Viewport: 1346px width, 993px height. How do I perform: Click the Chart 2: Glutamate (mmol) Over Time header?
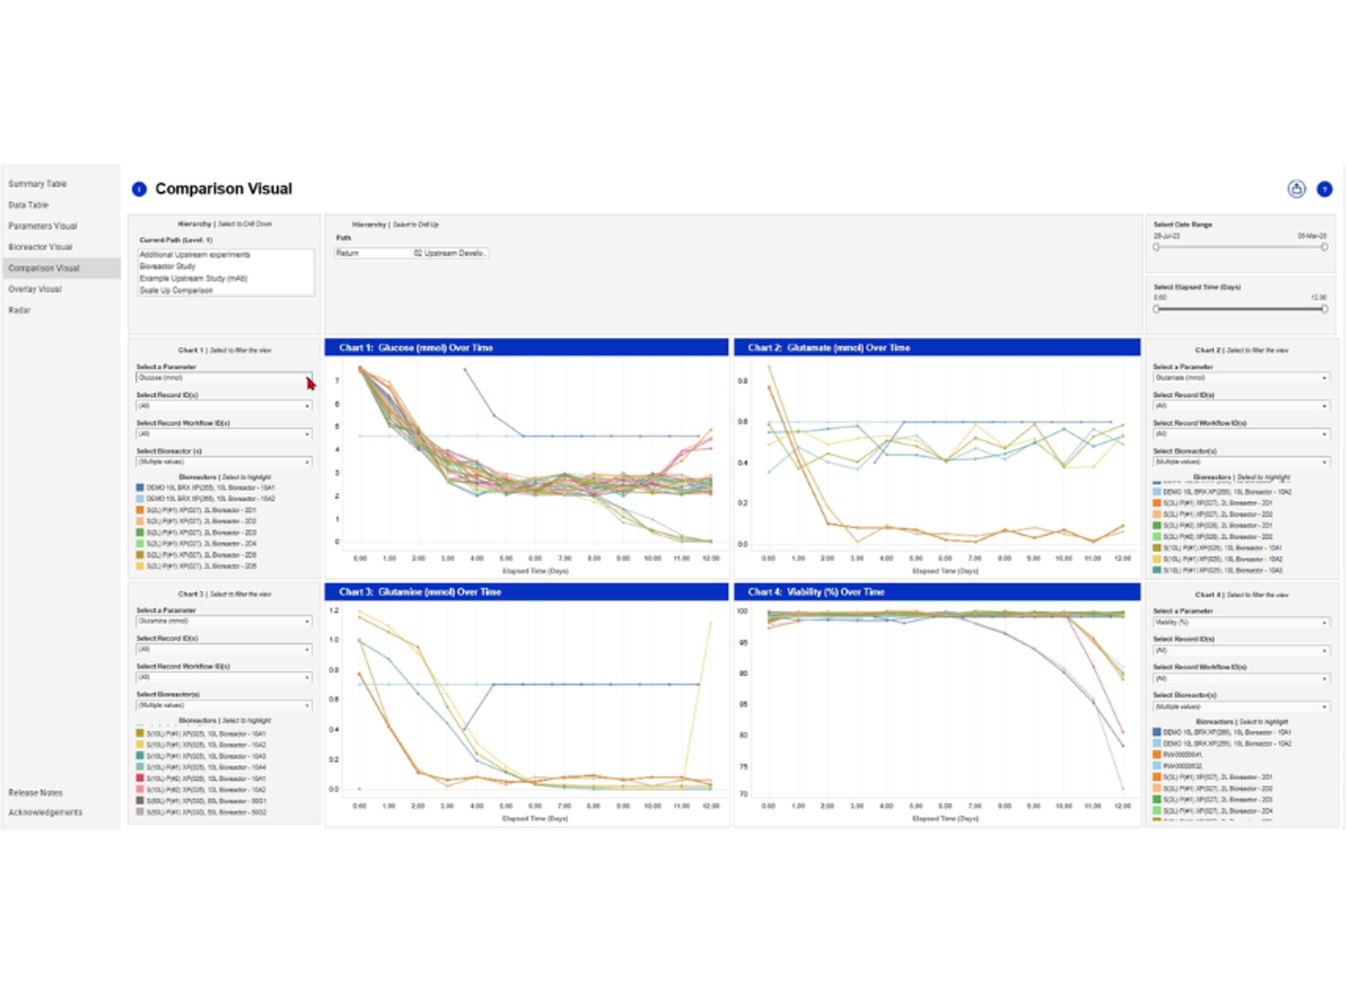[x=937, y=348]
